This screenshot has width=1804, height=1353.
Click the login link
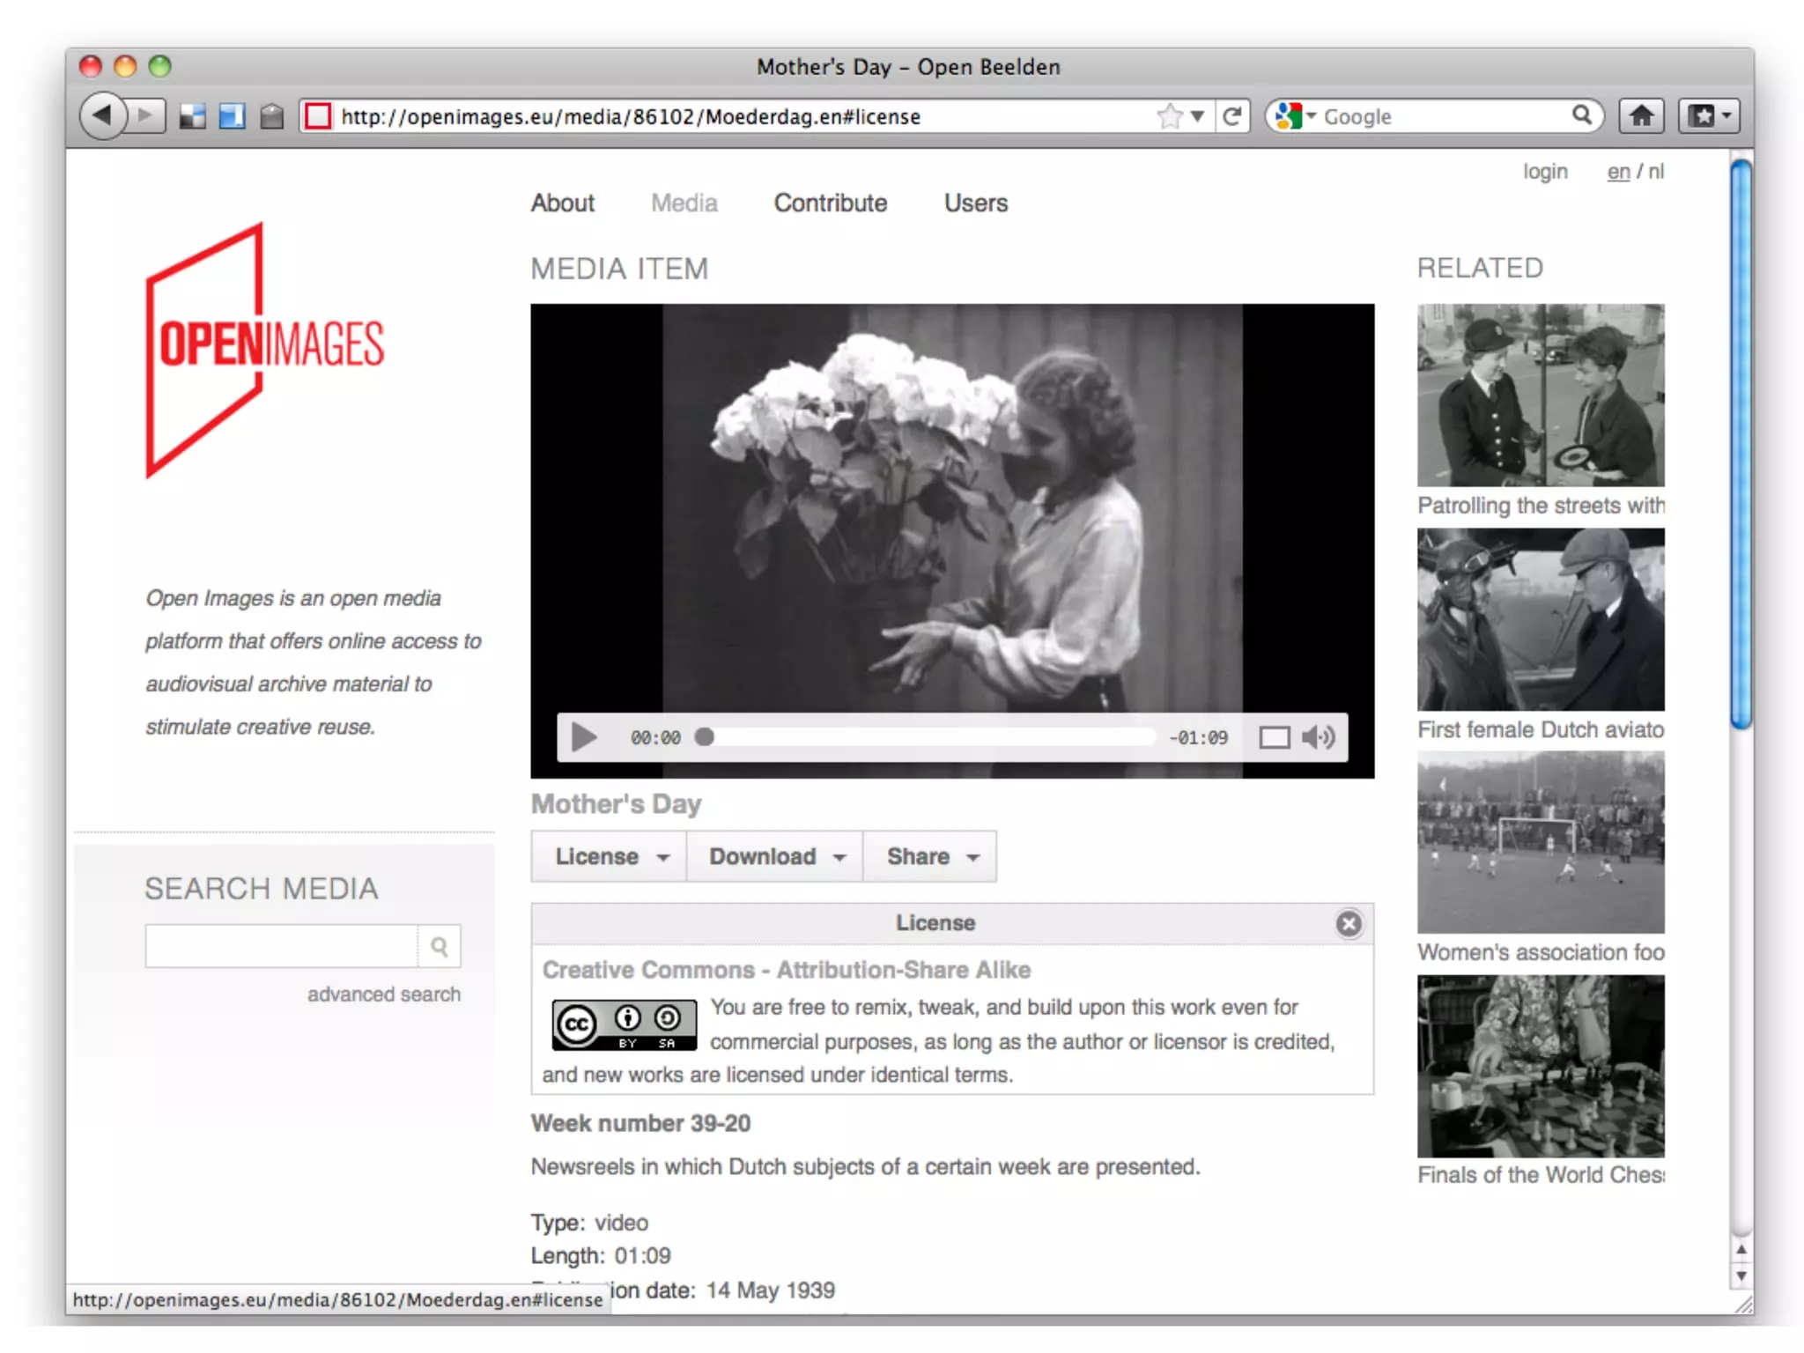(1544, 172)
